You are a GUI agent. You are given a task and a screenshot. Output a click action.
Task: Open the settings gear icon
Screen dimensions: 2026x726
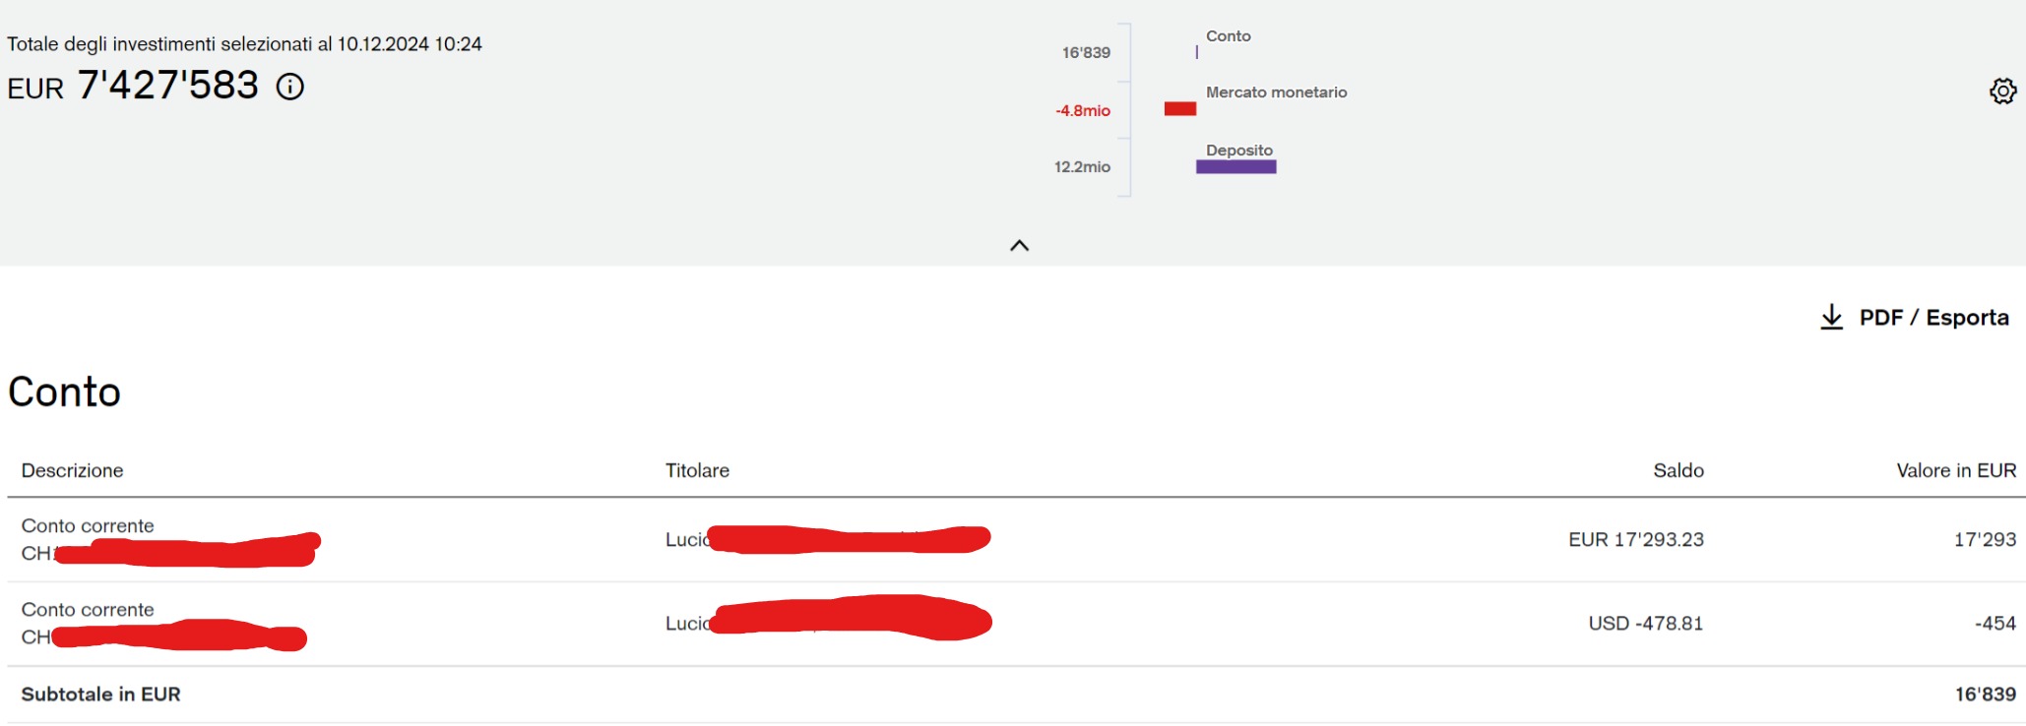(2002, 91)
